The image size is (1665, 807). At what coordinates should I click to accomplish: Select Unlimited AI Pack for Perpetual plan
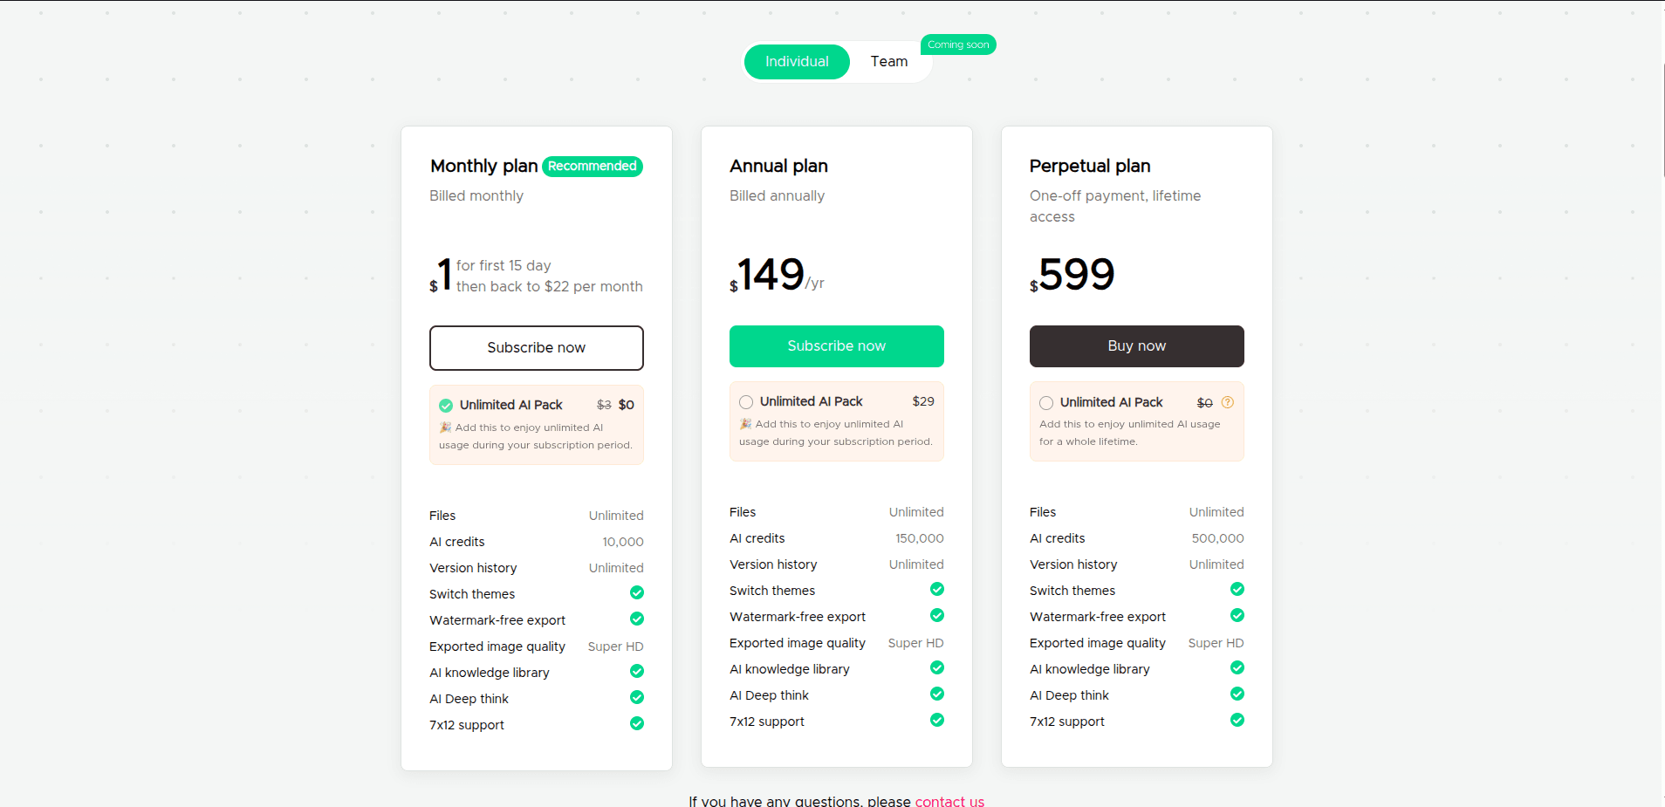coord(1046,403)
